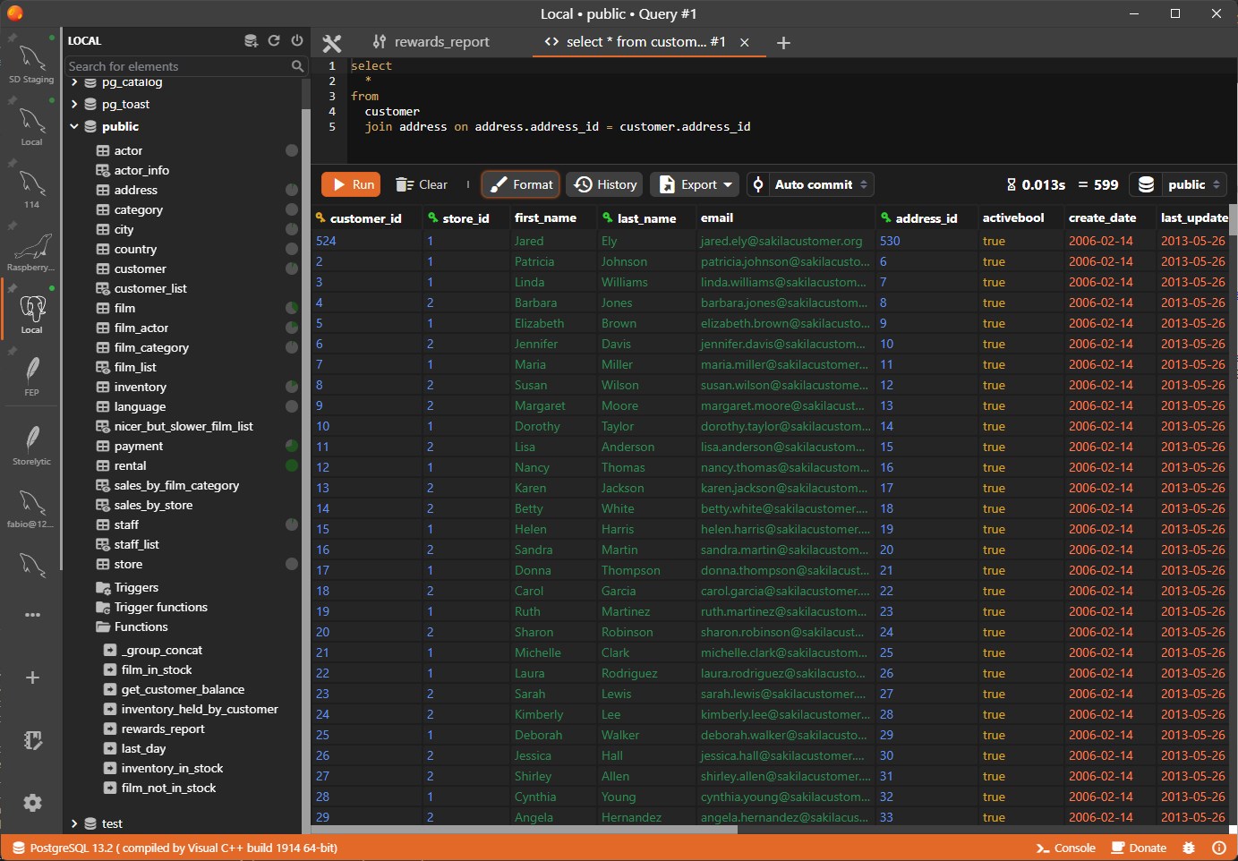Viewport: 1238px width, 861px height.
Task: Collapse the public schema tree
Action: pos(74,127)
